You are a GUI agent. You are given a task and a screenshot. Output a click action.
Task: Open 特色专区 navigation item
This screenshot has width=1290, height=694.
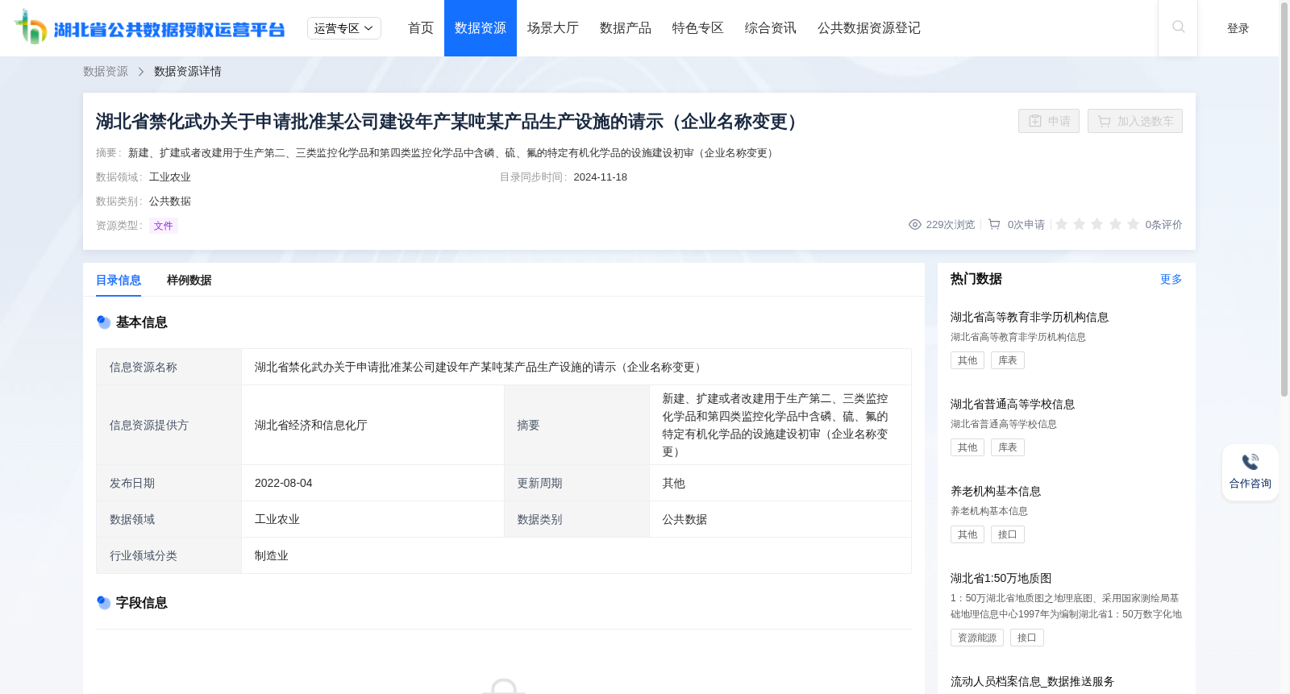[698, 28]
